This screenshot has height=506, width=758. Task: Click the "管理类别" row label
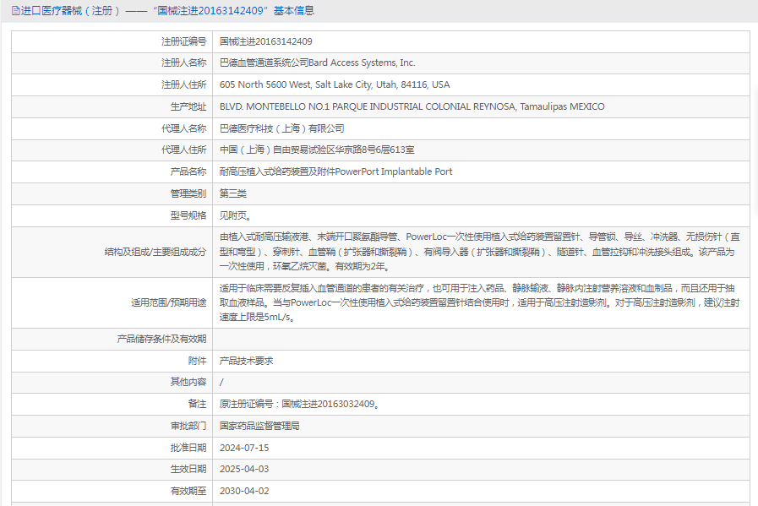tap(188, 193)
